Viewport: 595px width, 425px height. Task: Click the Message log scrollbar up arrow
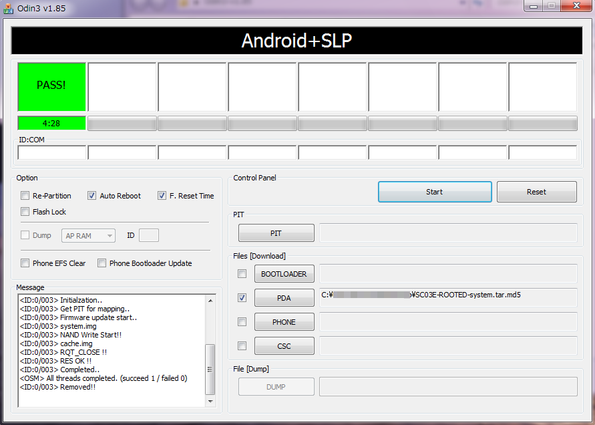click(210, 301)
